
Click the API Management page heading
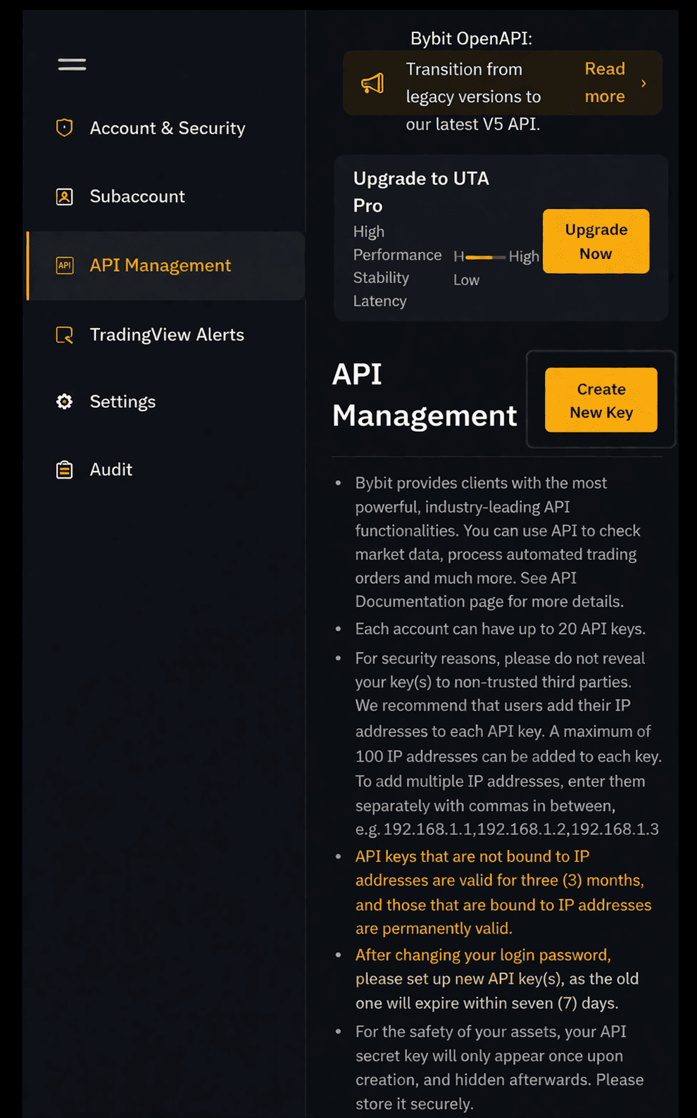pos(425,395)
